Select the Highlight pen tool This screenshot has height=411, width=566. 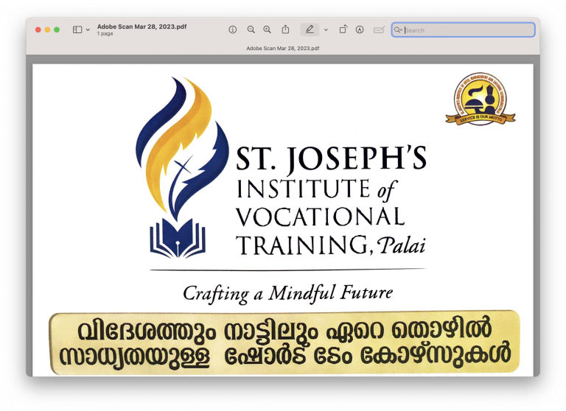(310, 29)
